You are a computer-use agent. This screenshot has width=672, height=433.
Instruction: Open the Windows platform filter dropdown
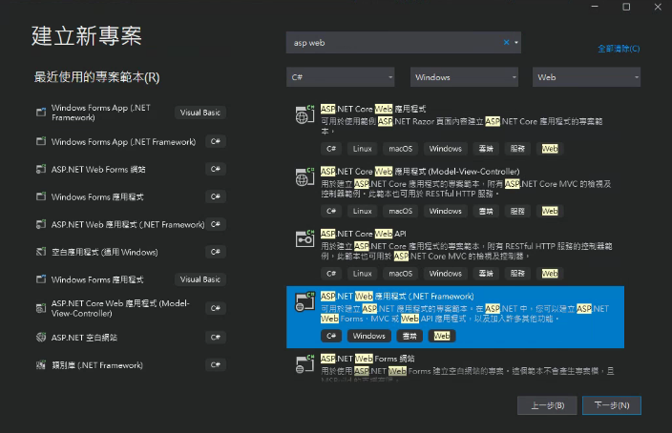pyautogui.click(x=464, y=77)
